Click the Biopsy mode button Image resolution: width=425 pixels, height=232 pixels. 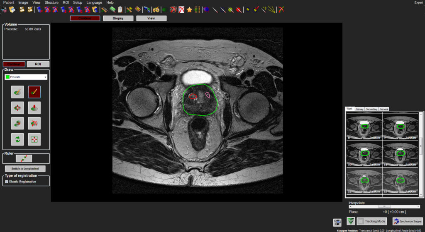118,18
